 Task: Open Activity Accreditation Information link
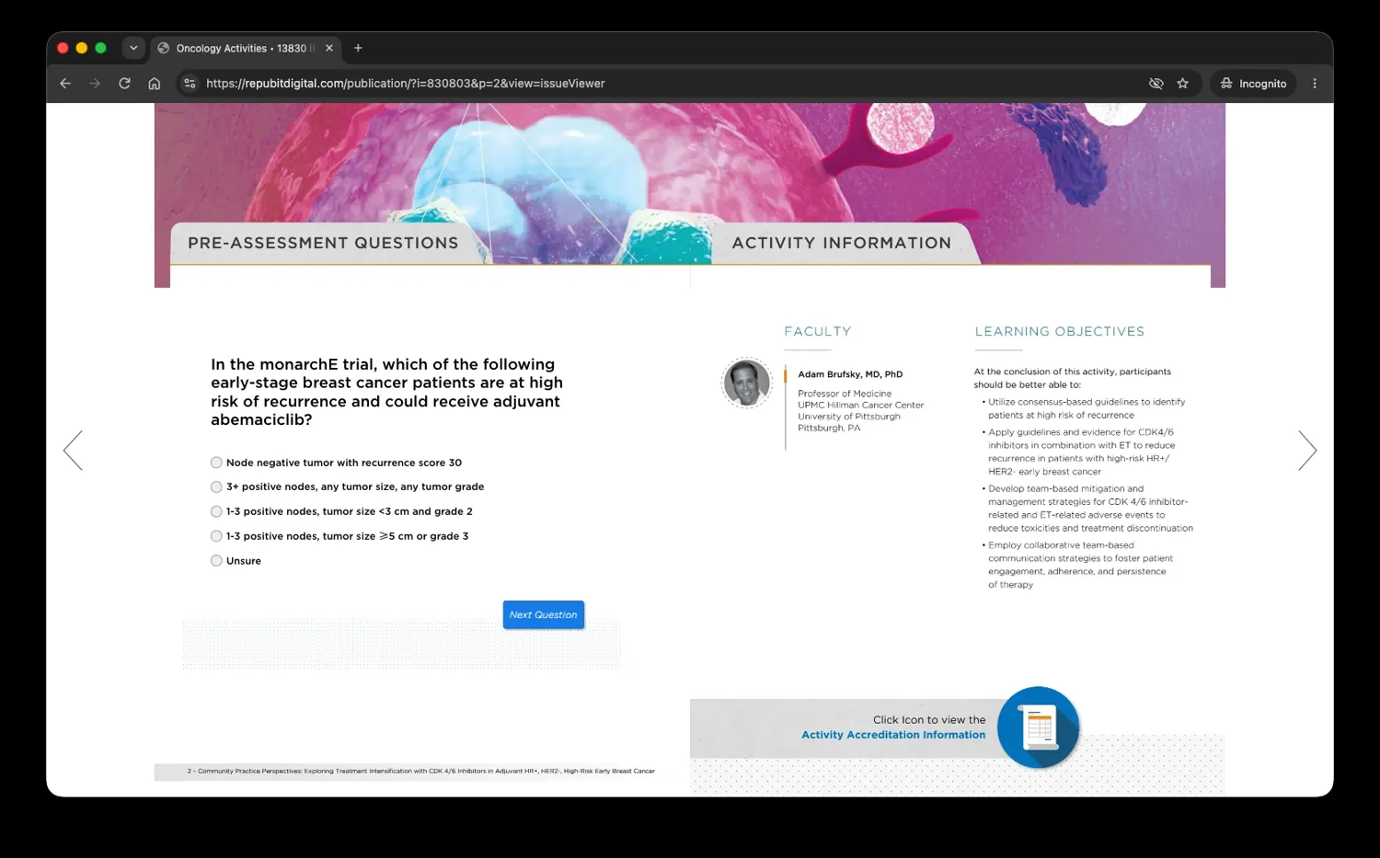893,735
